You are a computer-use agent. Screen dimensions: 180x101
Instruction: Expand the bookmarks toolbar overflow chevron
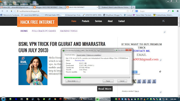click(179, 15)
